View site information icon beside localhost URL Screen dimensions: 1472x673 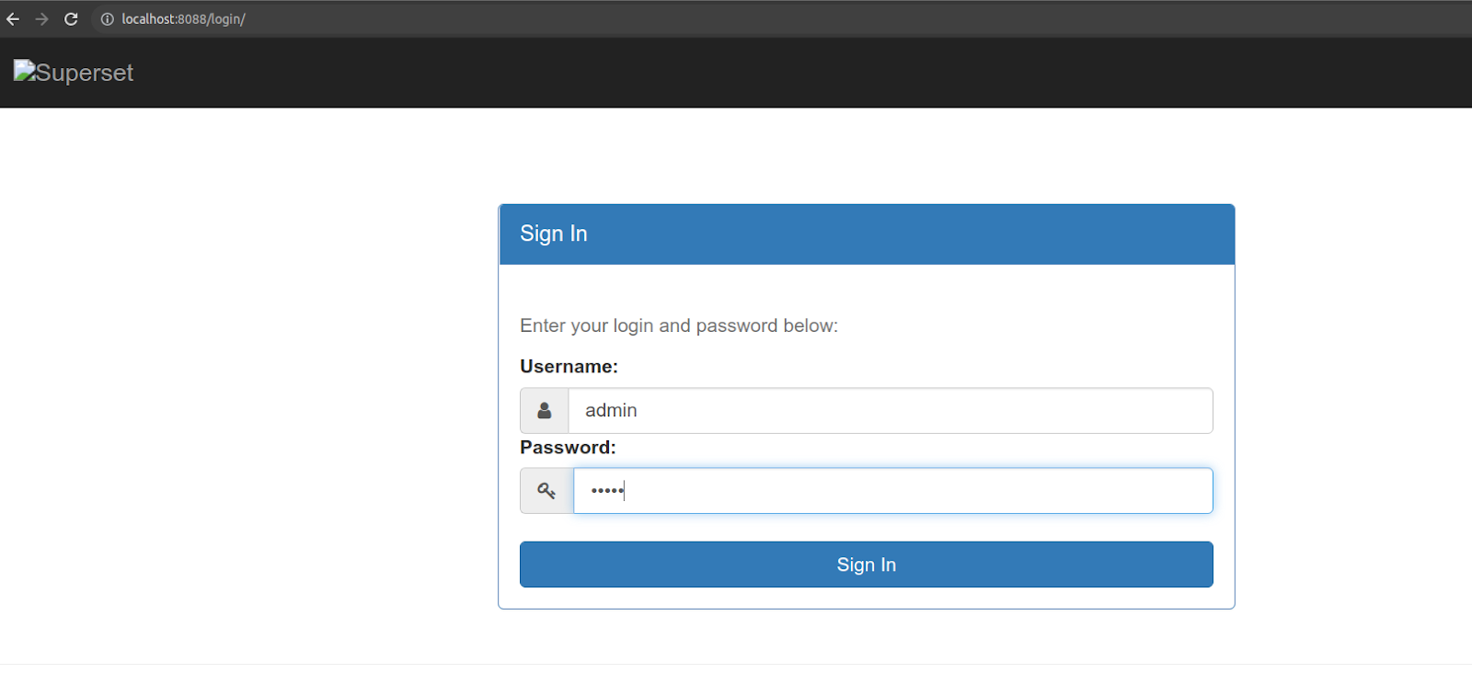point(108,19)
